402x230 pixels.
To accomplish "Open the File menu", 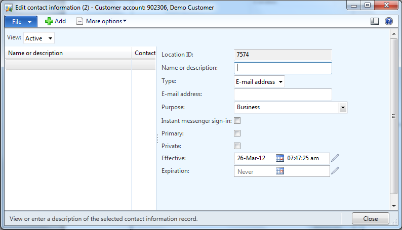I will tap(20, 21).
